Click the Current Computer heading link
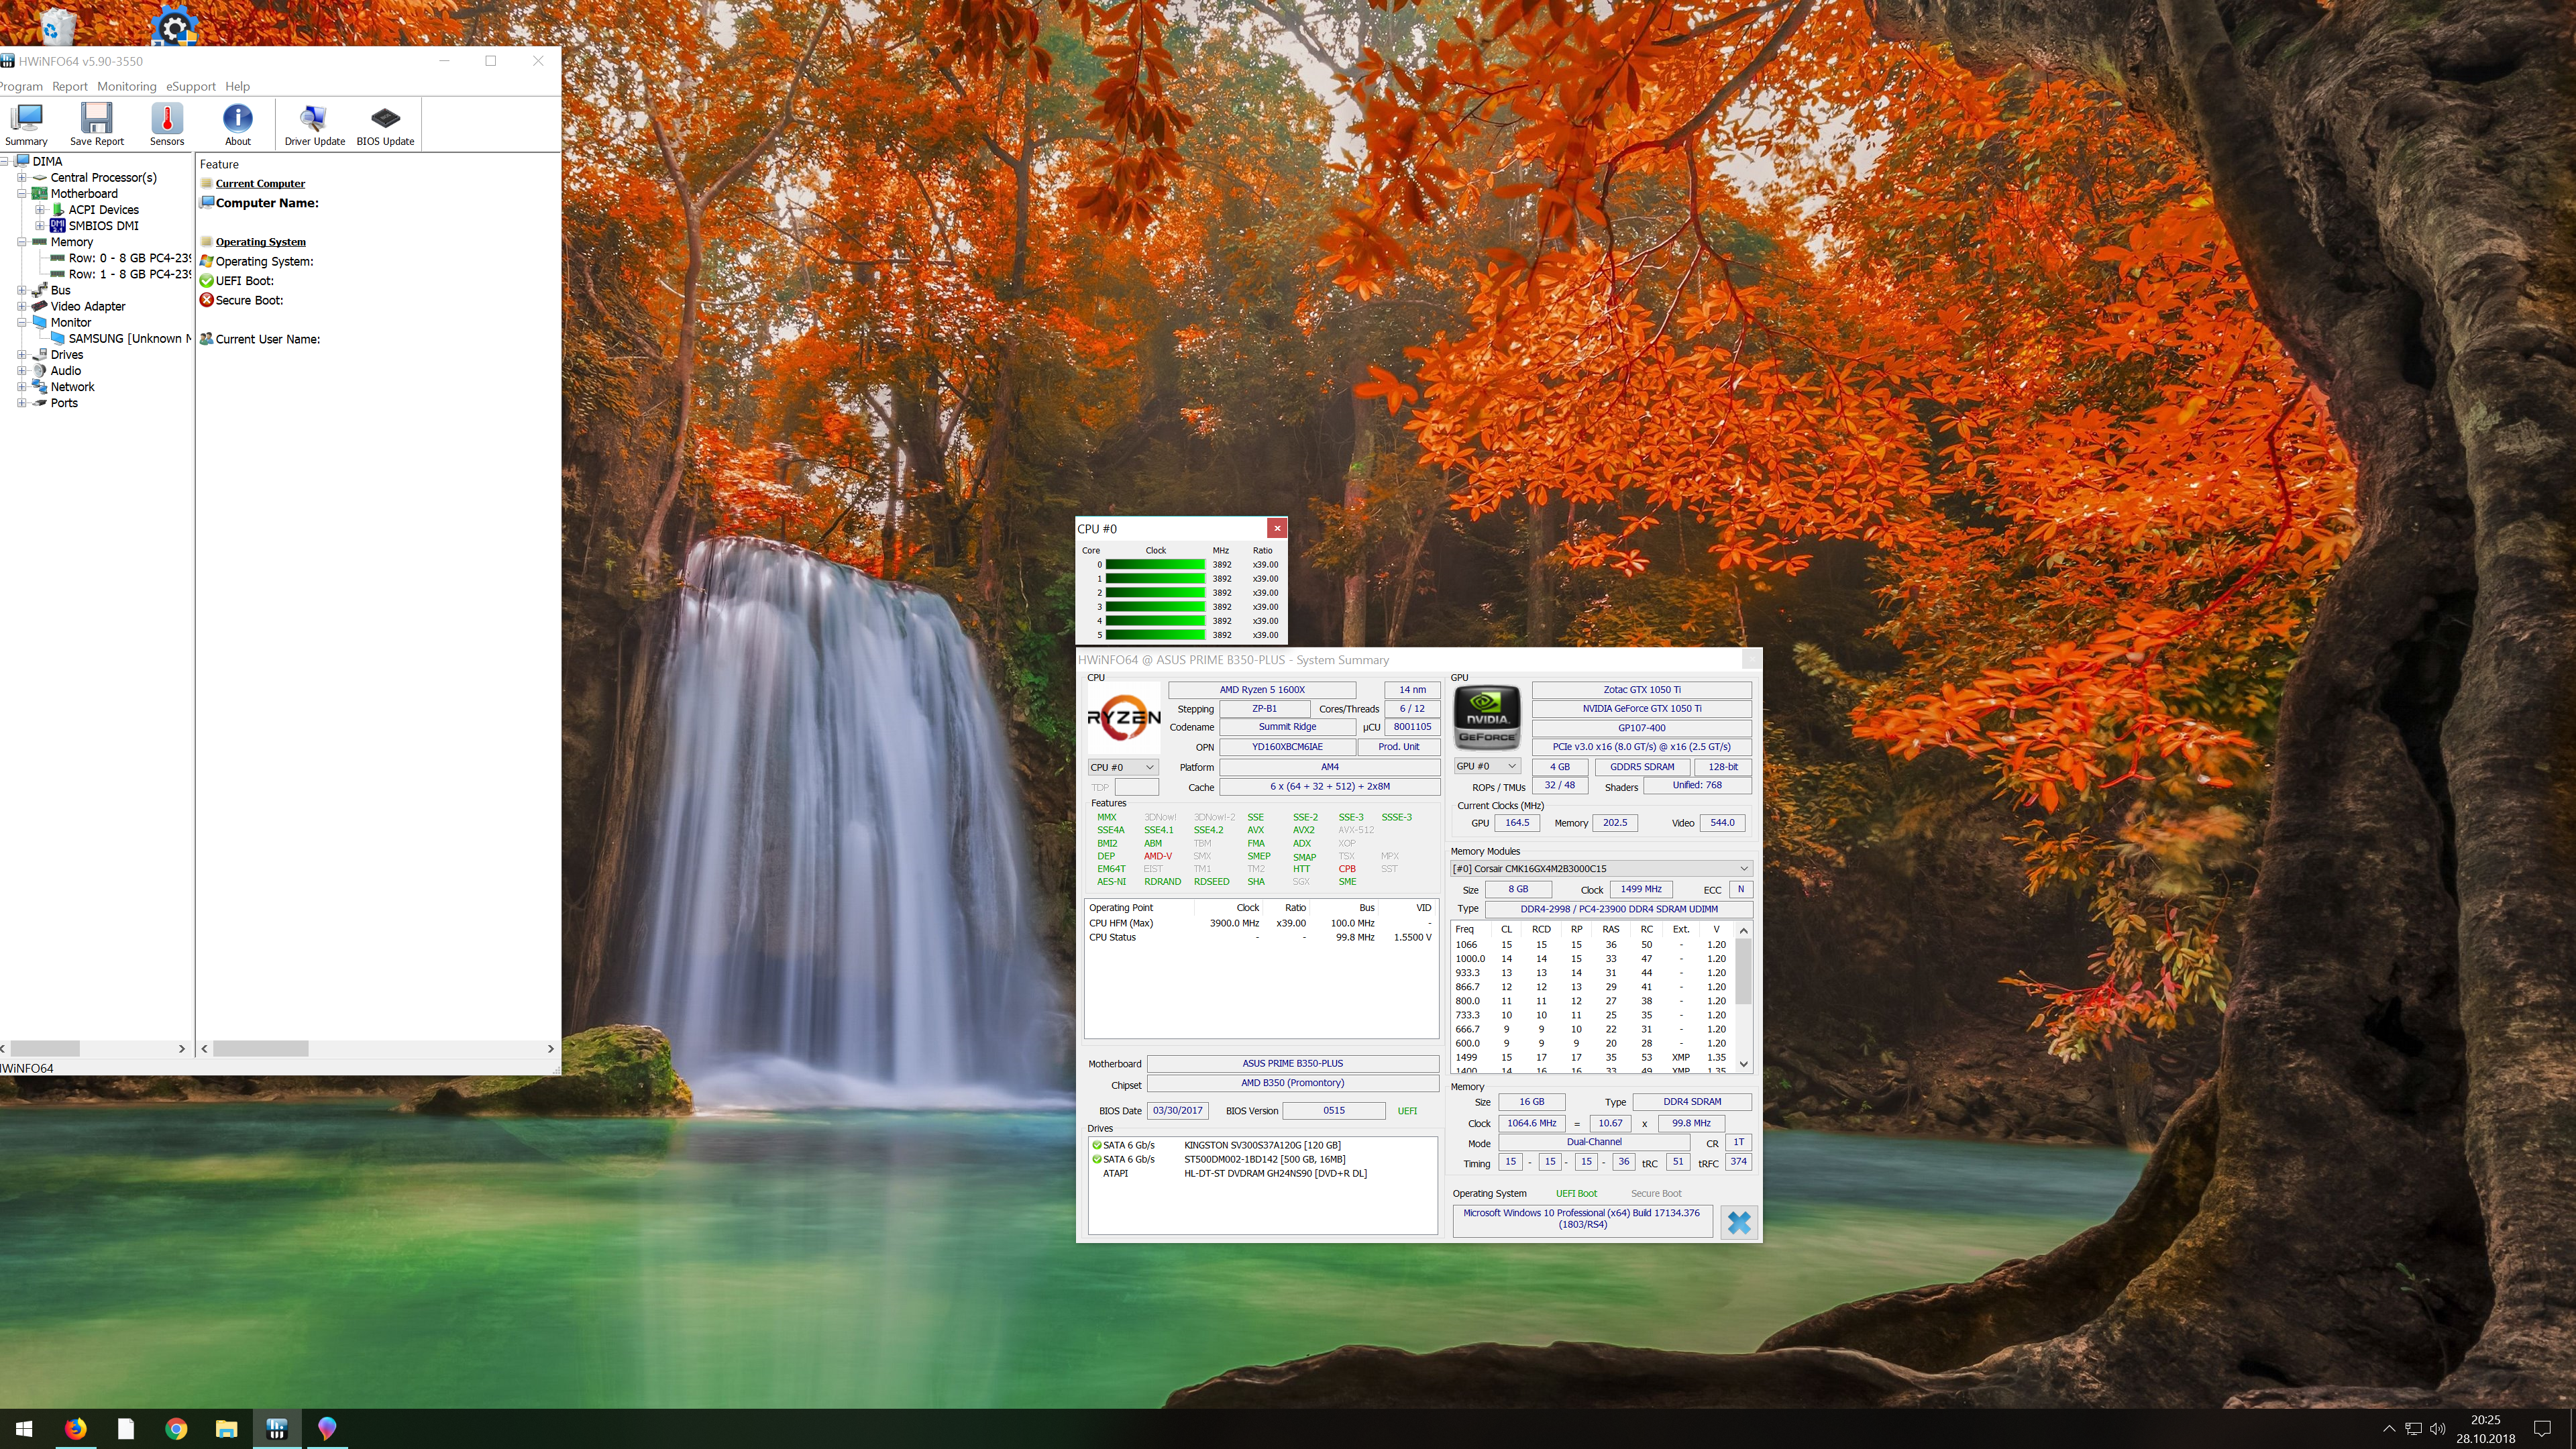This screenshot has width=2576, height=1449. [x=260, y=184]
